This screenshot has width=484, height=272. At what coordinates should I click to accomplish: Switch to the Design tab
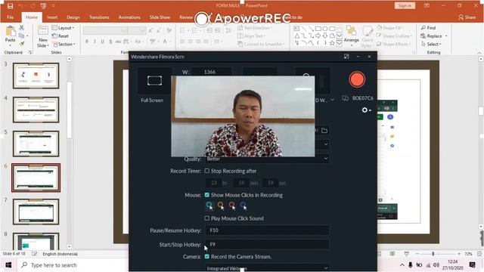coord(73,17)
